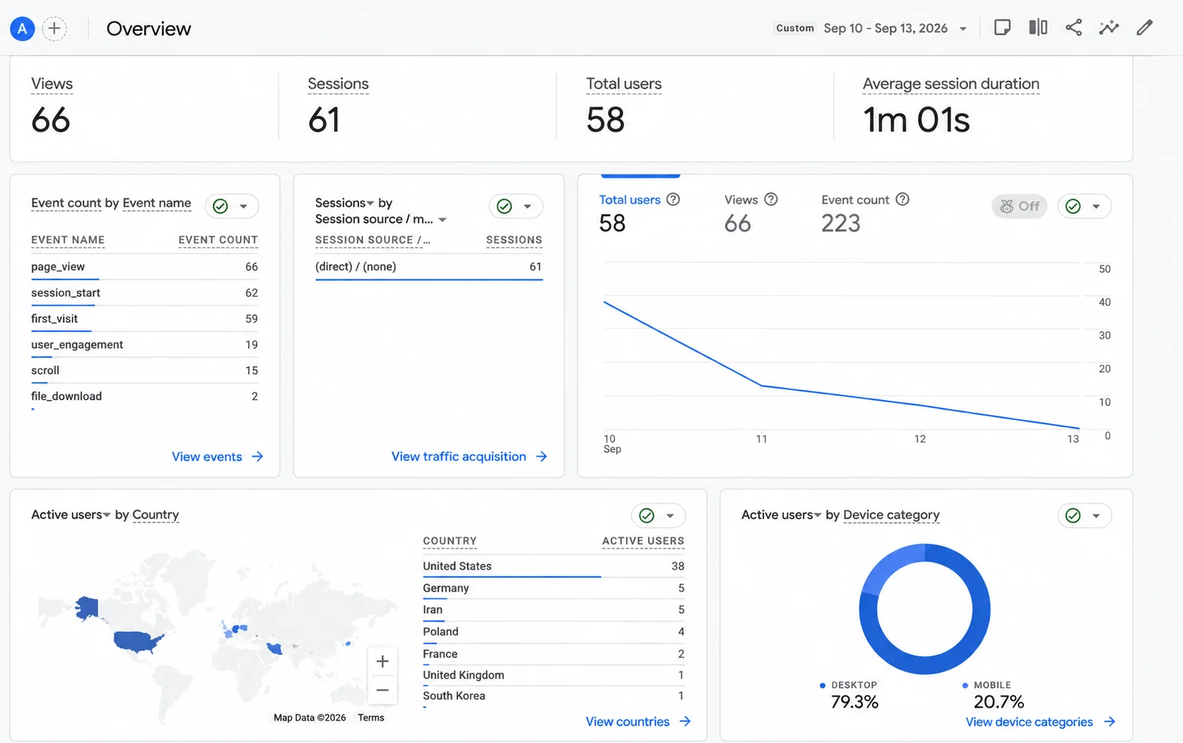The image size is (1183, 743).
Task: Click help icon next to Total users
Action: pos(673,200)
